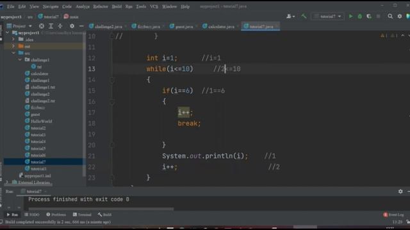Open the TODO tool window
The height and width of the screenshot is (230, 410).
click(x=31, y=215)
